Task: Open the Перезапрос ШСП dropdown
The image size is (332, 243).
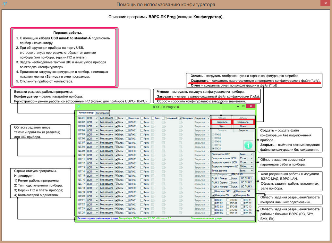Action: click(x=246, y=154)
